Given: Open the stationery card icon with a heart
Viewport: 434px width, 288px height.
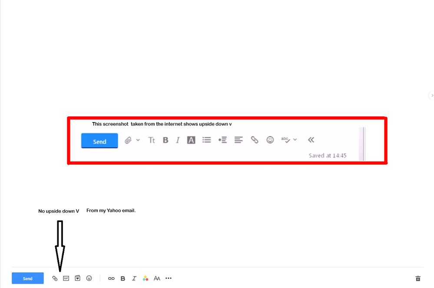Looking at the screenshot, I should tap(77, 278).
